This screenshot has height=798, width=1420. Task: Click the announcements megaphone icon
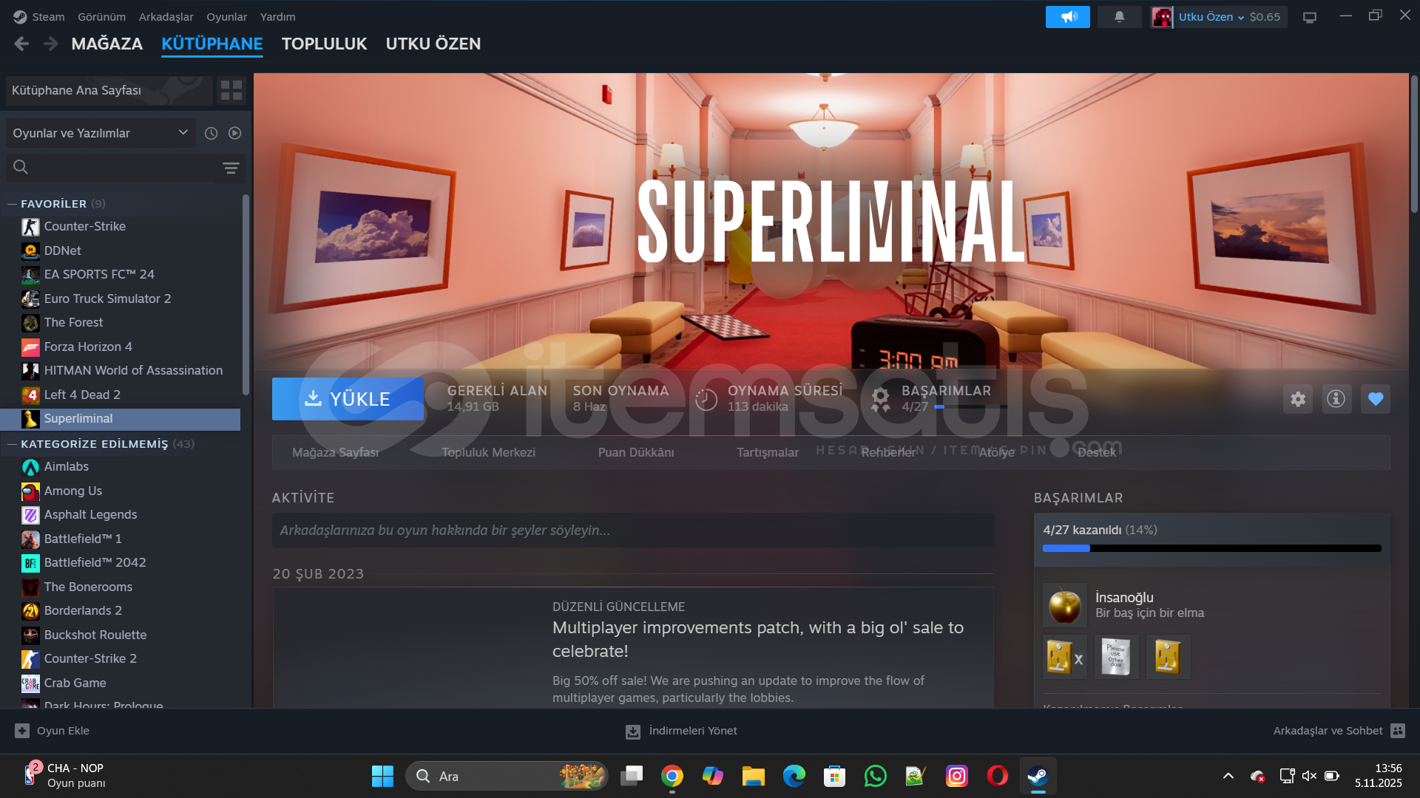coord(1067,16)
